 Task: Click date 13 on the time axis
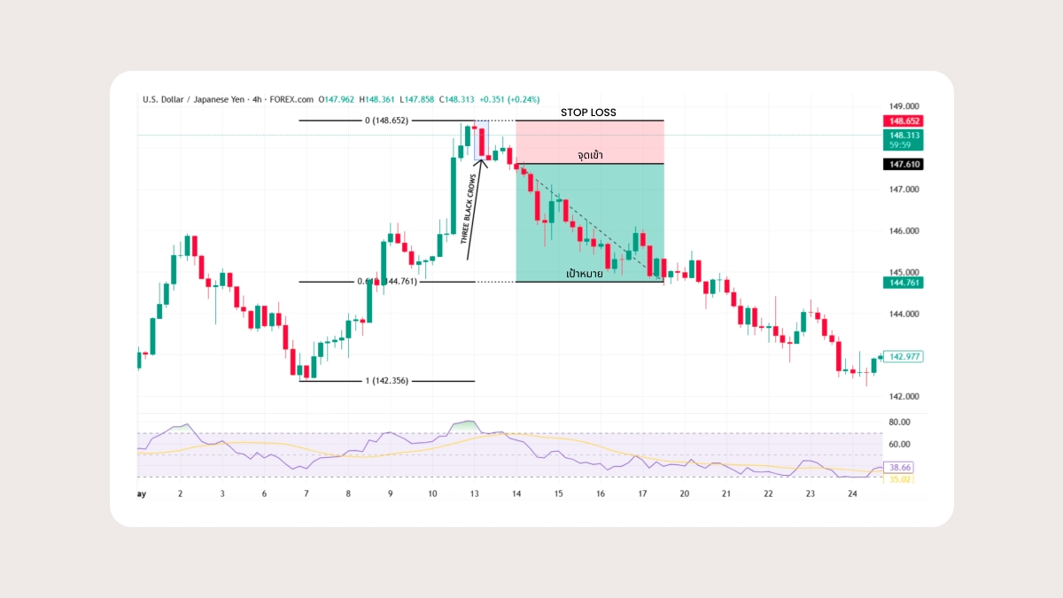coord(474,493)
